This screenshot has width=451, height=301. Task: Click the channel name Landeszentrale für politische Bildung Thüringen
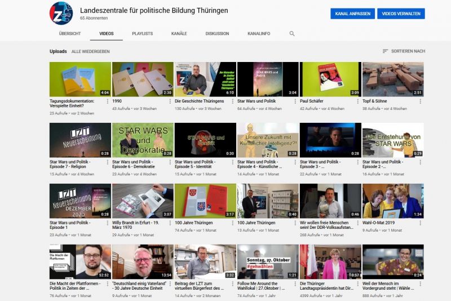[x=154, y=10]
